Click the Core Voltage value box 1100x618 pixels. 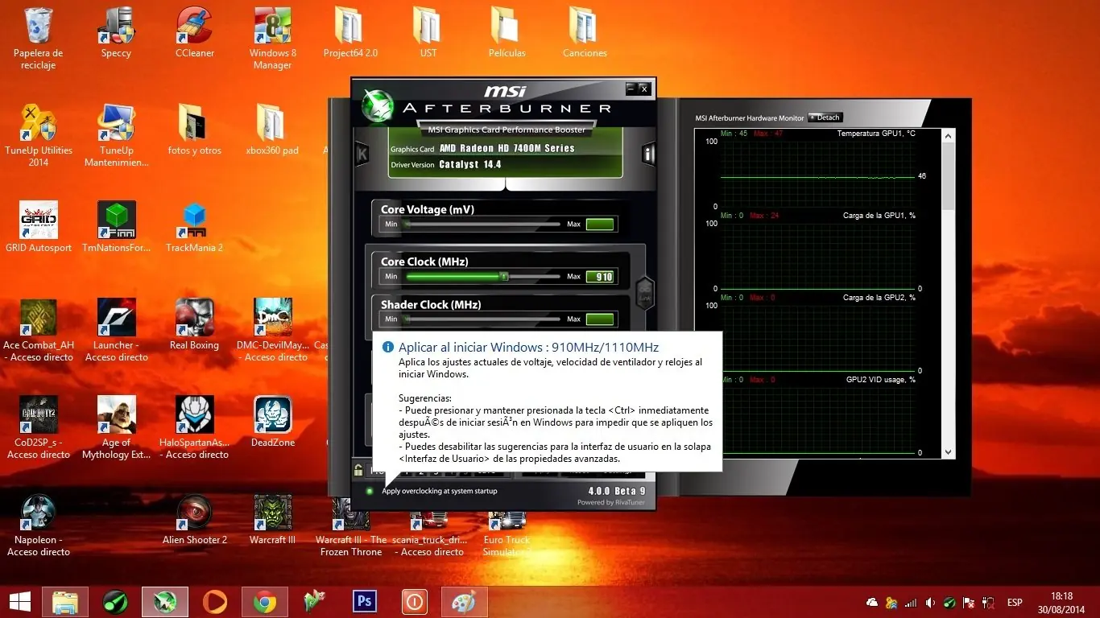click(x=600, y=225)
